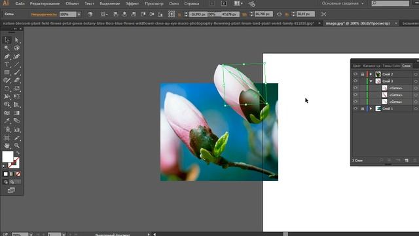The image size is (419, 236).
Task: Select the Hand tool
Action: click(7, 146)
